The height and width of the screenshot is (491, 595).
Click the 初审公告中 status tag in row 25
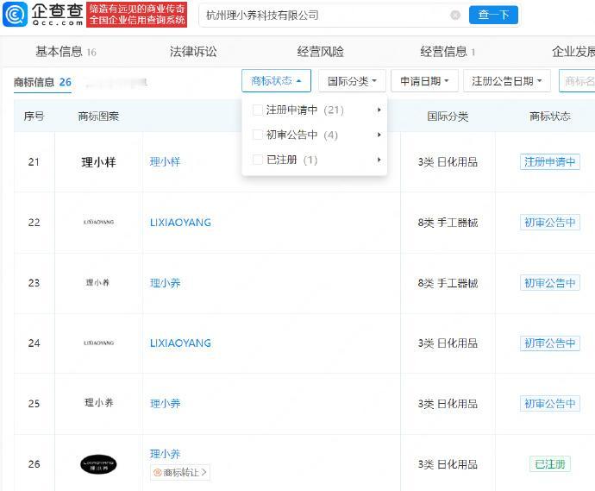(550, 404)
